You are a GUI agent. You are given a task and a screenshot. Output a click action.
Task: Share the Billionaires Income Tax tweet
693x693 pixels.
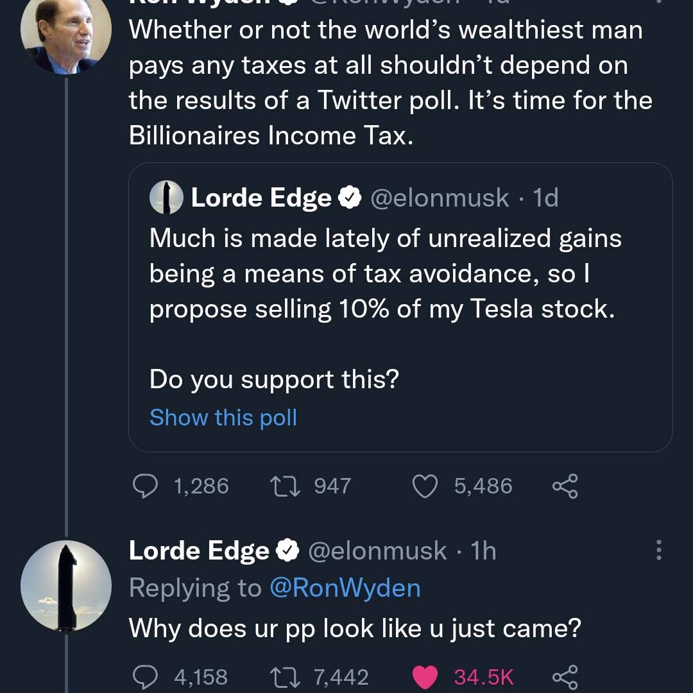click(x=565, y=486)
